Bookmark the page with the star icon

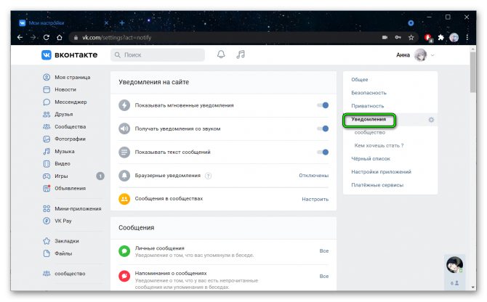411,38
